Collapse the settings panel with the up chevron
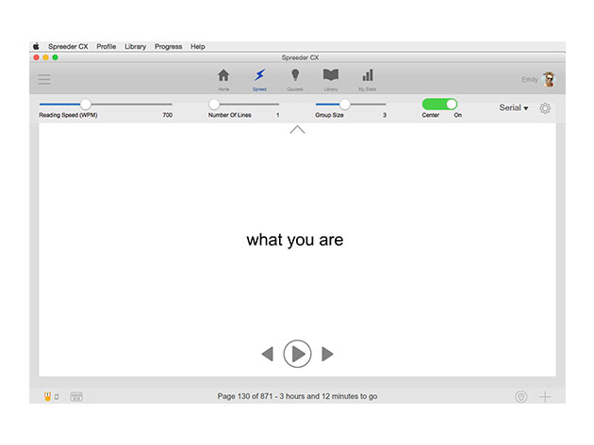The height and width of the screenshot is (445, 594). [x=297, y=130]
